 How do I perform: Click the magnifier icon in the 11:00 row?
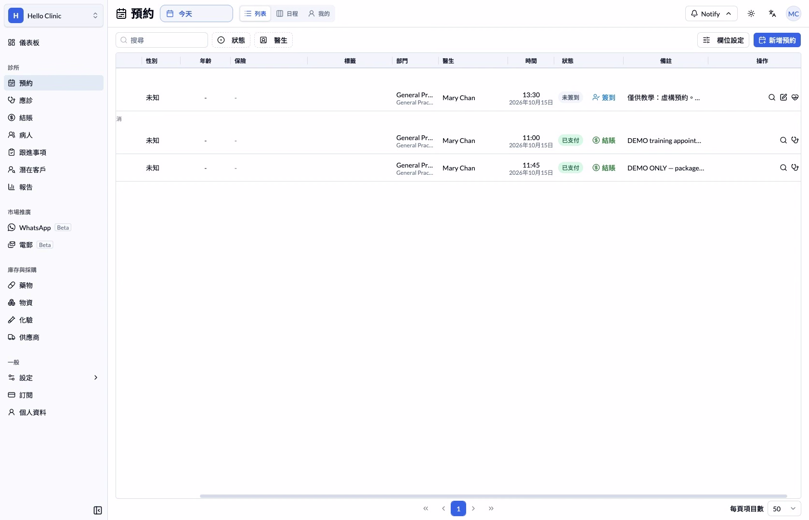click(x=783, y=140)
